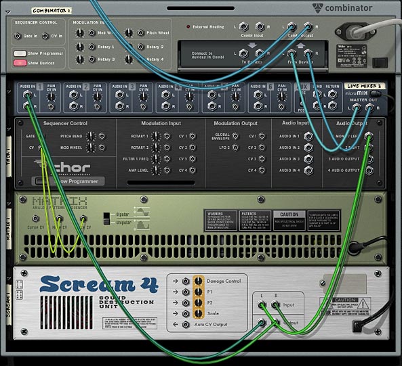Toggle the Matrix Bipolar/Unipolar switch
The width and height of the screenshot is (402, 366).
click(x=106, y=219)
